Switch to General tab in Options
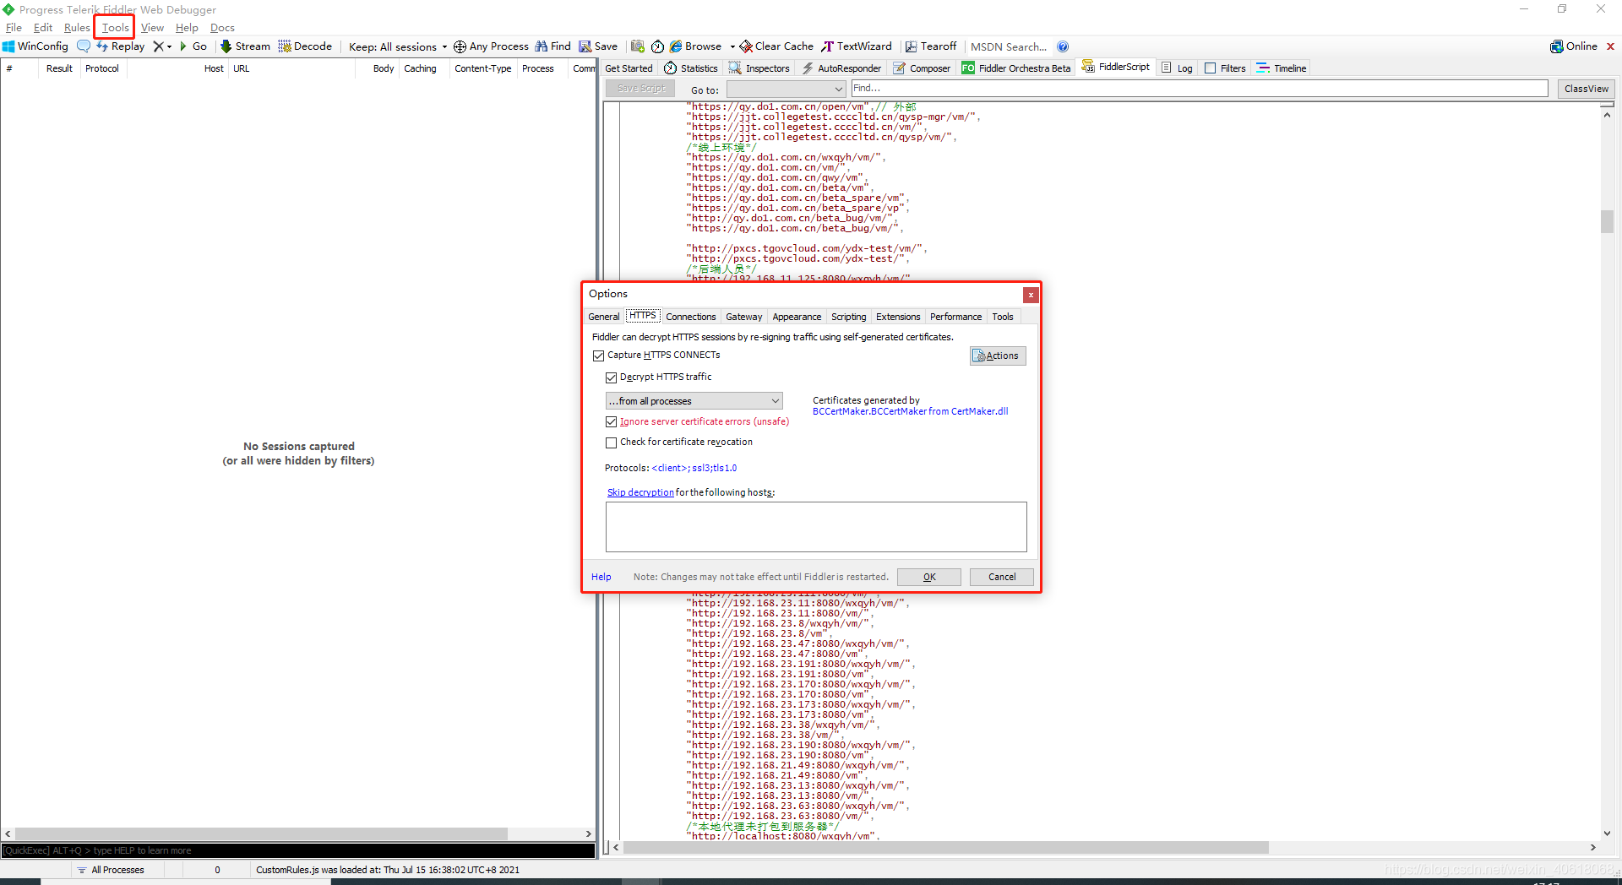 (603, 317)
